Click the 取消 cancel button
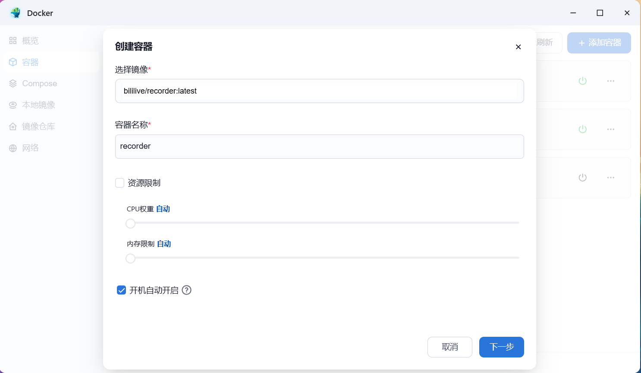The height and width of the screenshot is (373, 641). (450, 347)
